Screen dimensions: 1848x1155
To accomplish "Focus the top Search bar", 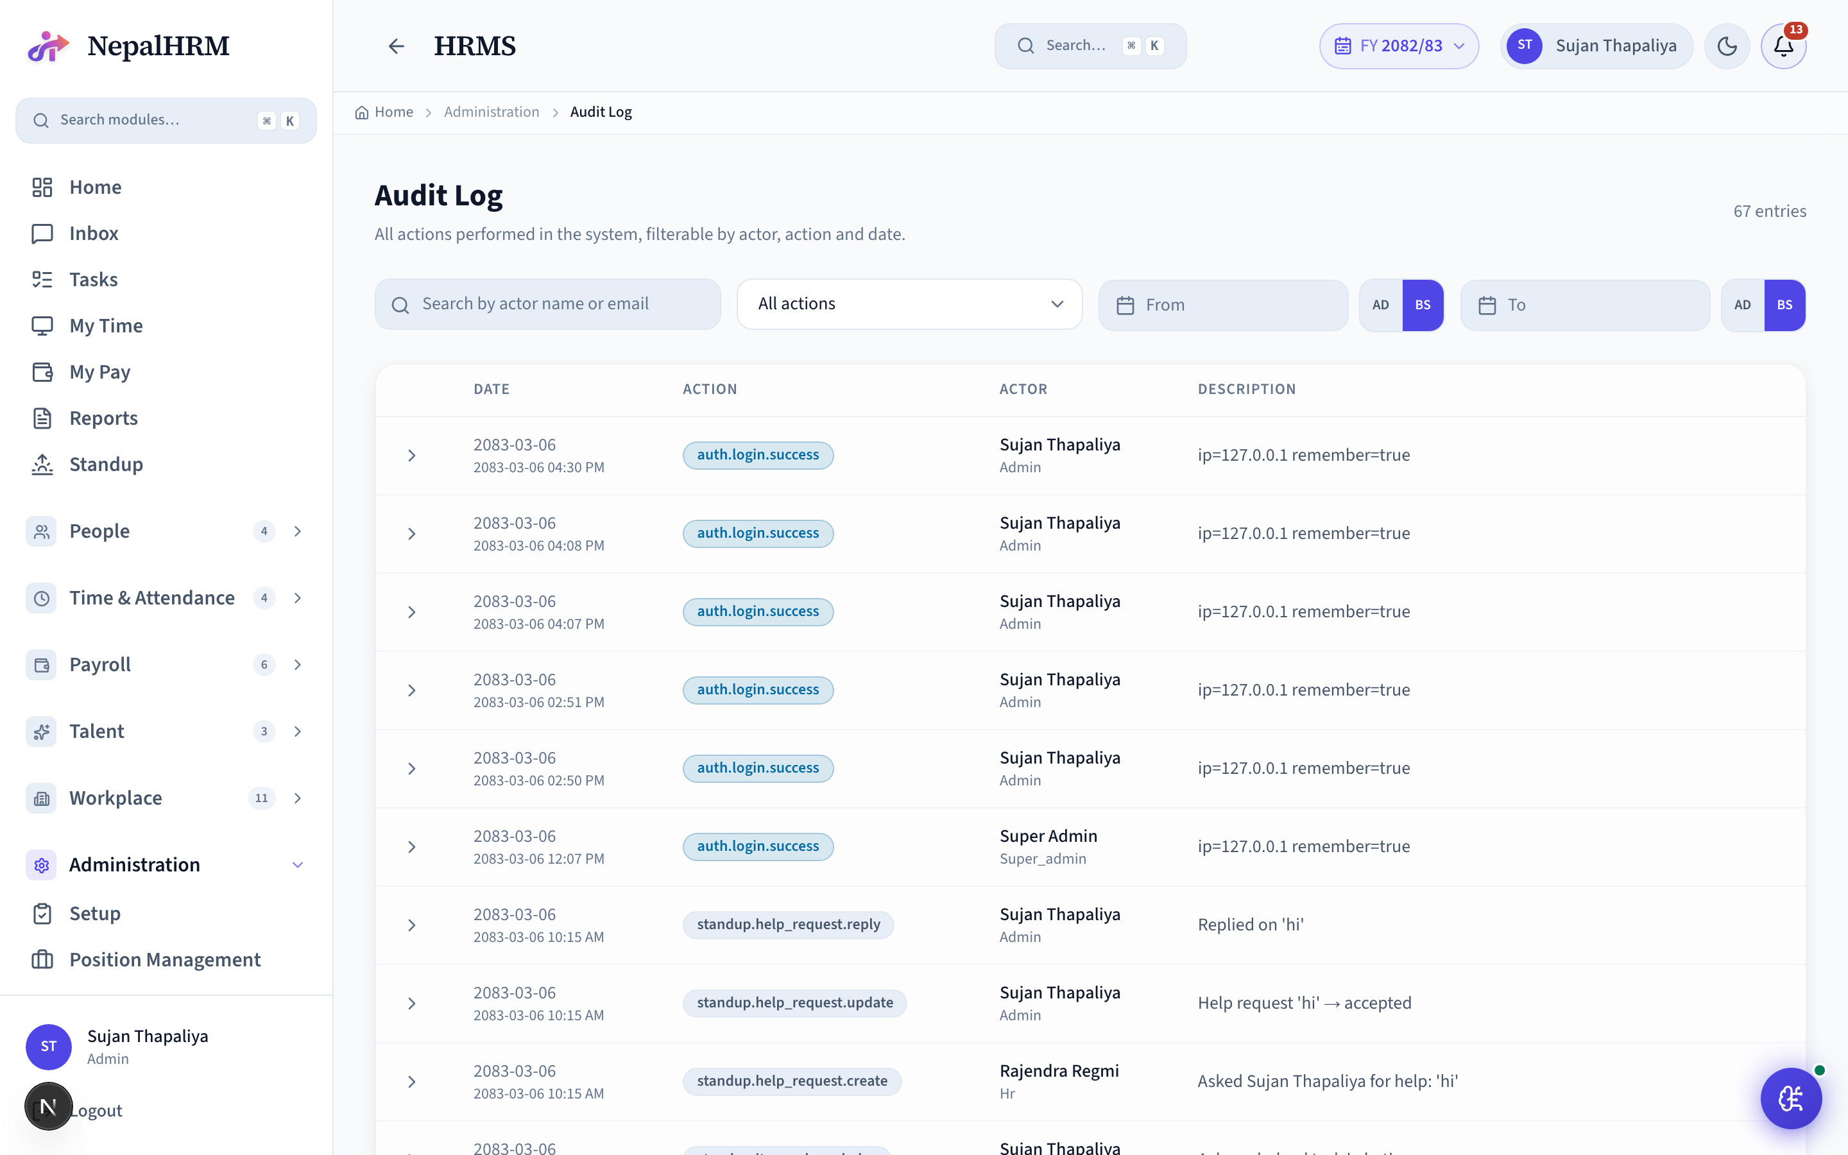I will (1090, 46).
